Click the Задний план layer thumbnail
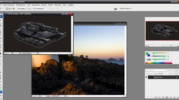 coord(150,77)
